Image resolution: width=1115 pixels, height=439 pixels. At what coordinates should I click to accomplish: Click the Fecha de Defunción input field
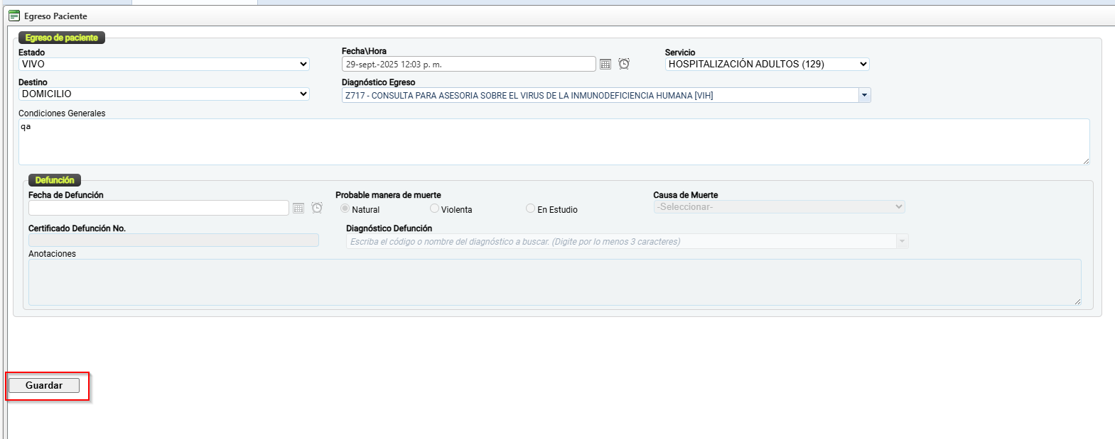click(158, 209)
